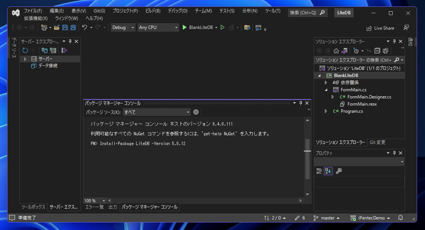Click the notifications bell in the status bar
Viewport: 425px width, 230px height.
tap(401, 218)
